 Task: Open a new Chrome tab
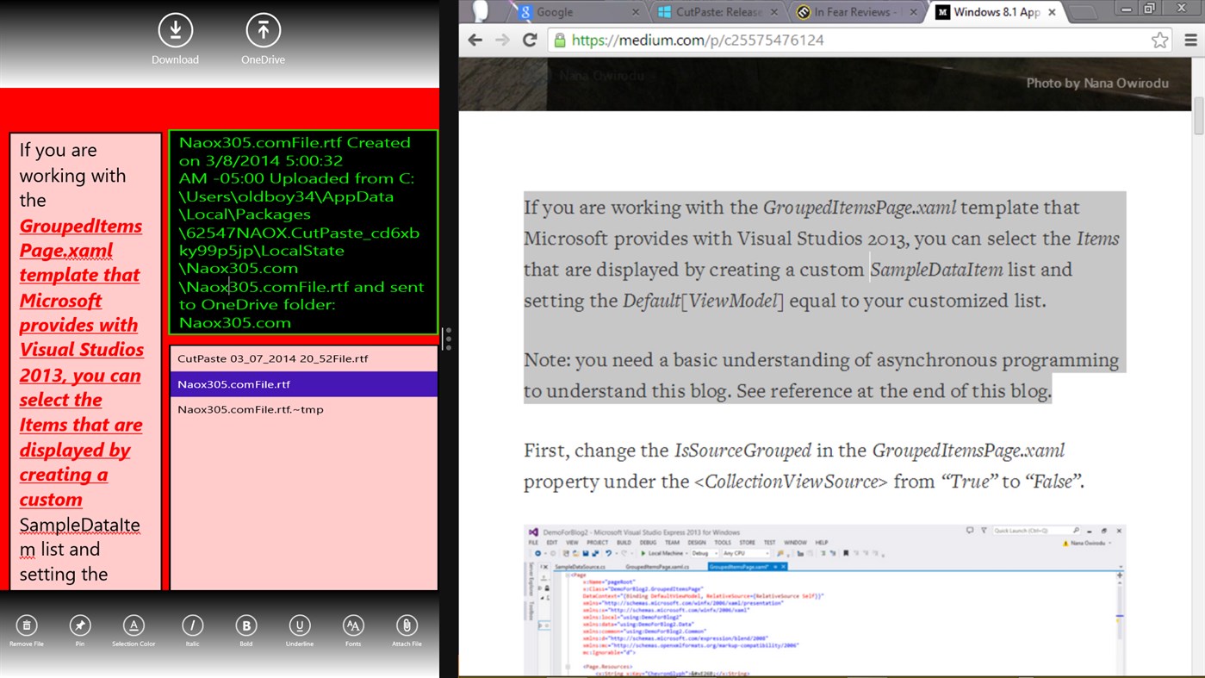1082,13
